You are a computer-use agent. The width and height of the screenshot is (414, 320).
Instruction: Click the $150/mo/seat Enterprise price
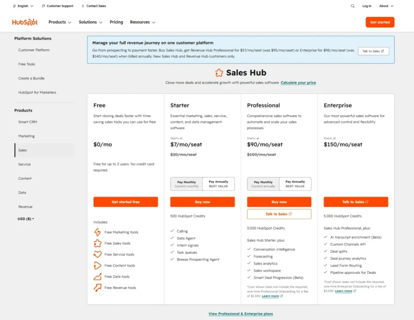pyautogui.click(x=343, y=144)
